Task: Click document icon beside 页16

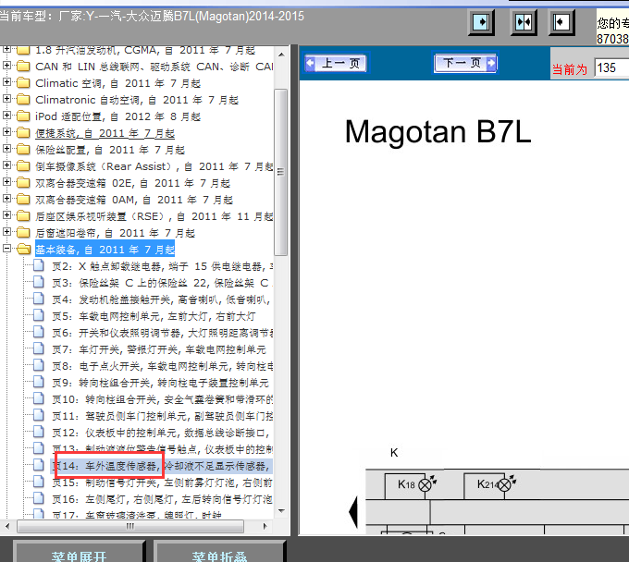Action: coord(39,498)
